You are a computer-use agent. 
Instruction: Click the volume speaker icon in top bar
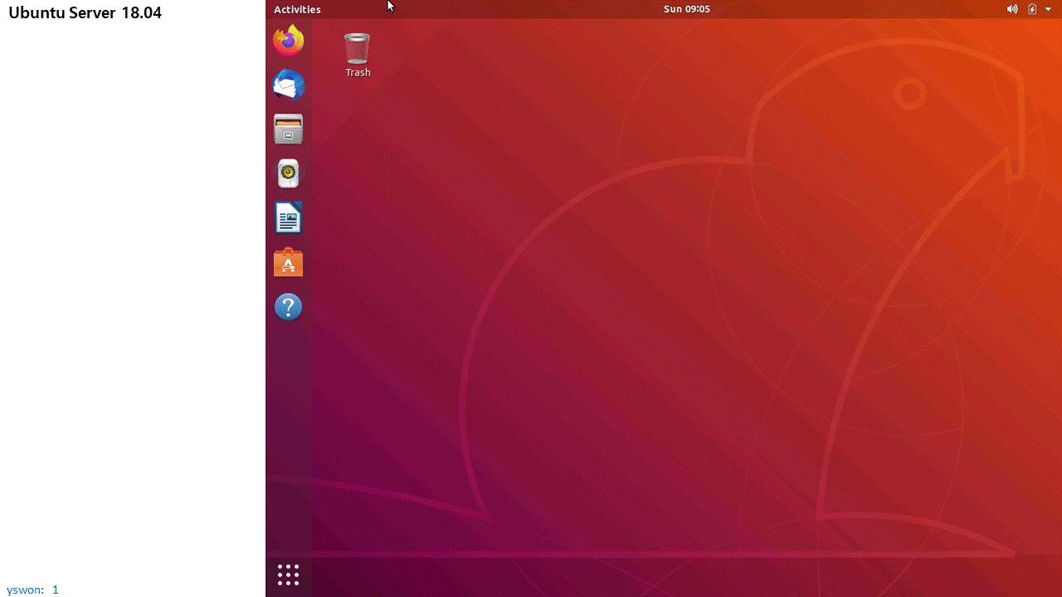(1012, 9)
